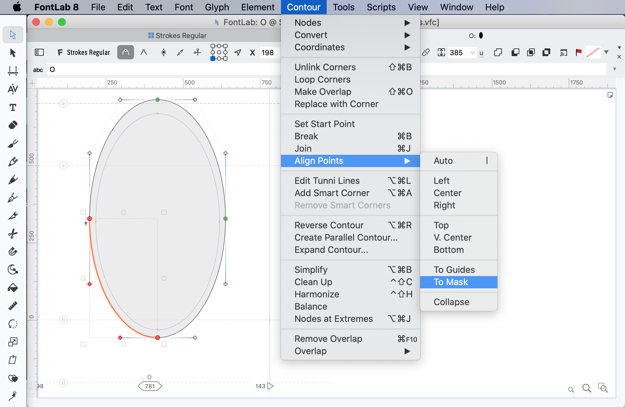Viewport: 625px width, 407px height.
Task: Click the zoom-to-selection magnifier icon
Action: tap(603, 388)
